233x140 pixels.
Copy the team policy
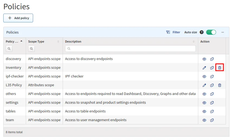click(x=212, y=120)
